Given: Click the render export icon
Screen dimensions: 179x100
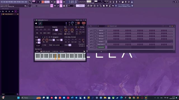Looking at the screenshot, I should (126, 2).
